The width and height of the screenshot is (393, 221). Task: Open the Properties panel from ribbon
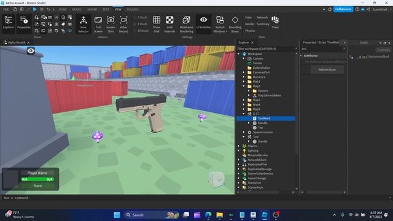point(24,23)
